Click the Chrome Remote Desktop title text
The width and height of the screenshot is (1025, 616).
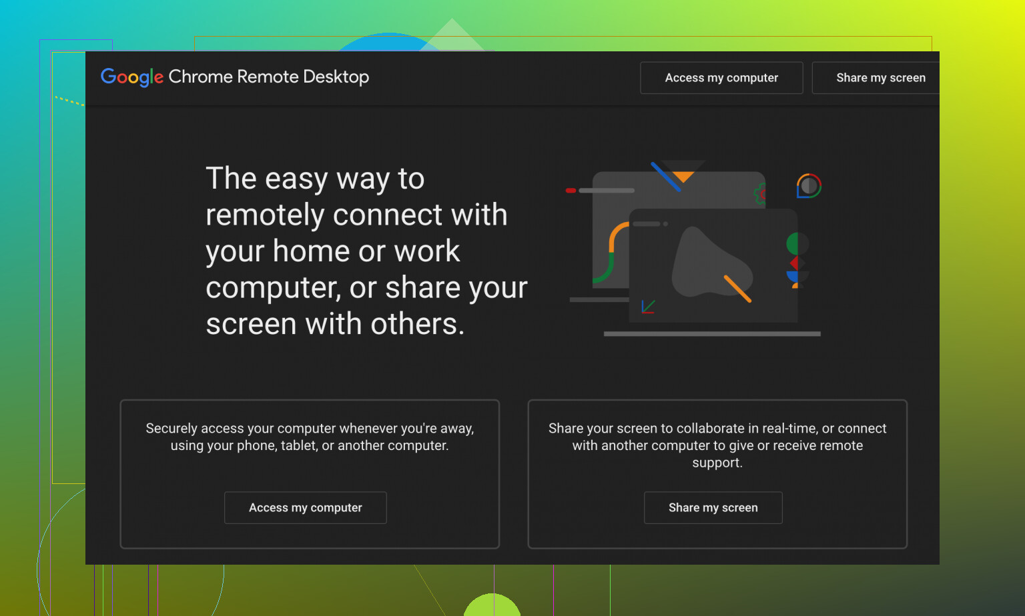268,77
